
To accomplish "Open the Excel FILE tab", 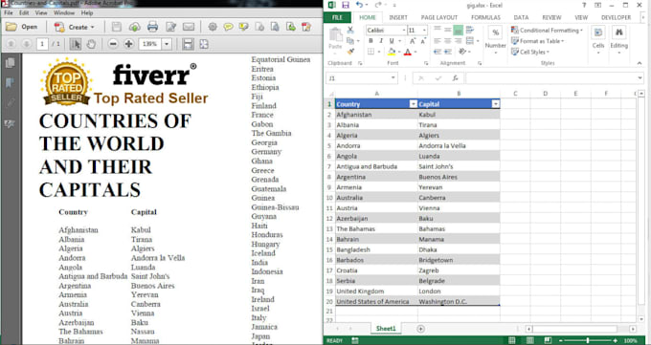I will click(x=338, y=17).
